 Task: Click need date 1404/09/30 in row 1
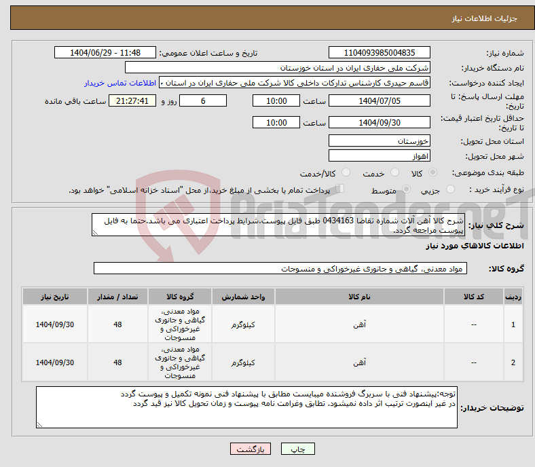pyautogui.click(x=54, y=324)
